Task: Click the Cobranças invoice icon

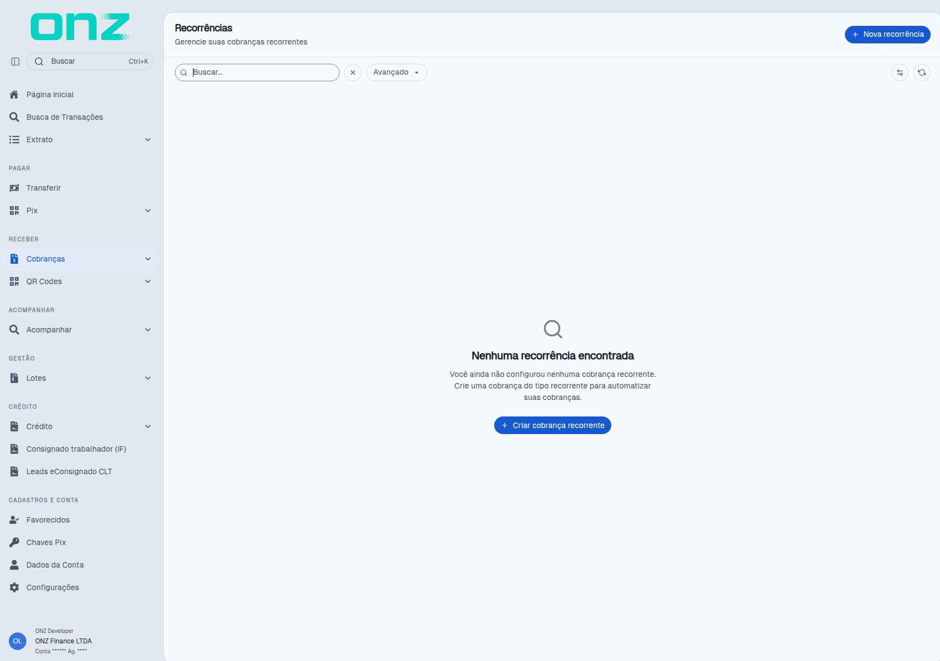Action: pos(14,259)
